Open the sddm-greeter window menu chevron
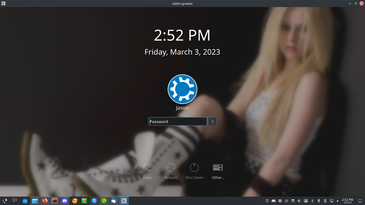 pos(350,3)
